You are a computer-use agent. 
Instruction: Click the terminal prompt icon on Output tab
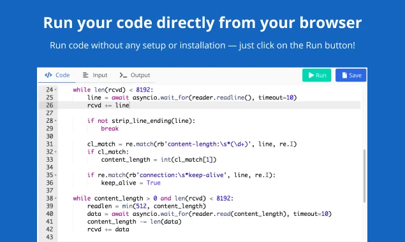123,75
